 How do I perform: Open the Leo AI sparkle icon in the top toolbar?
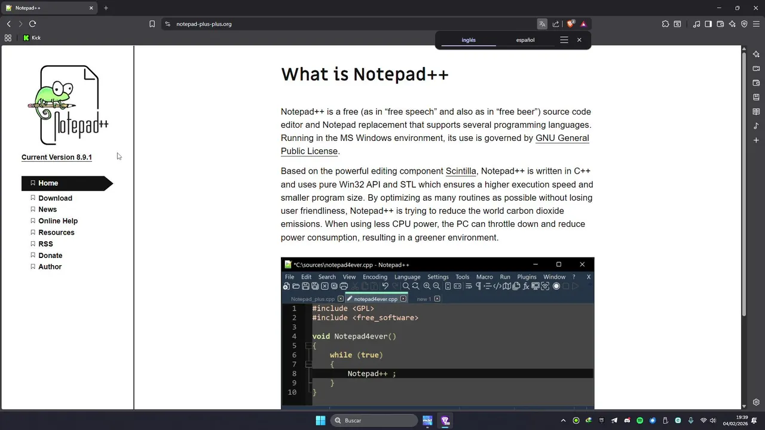tap(732, 24)
